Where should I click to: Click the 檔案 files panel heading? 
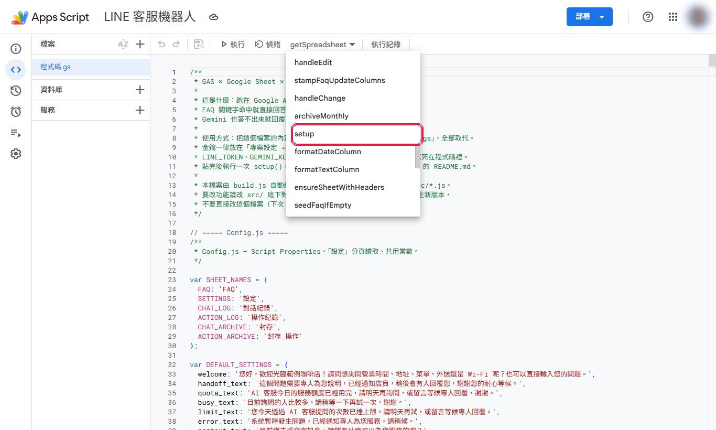[48, 45]
